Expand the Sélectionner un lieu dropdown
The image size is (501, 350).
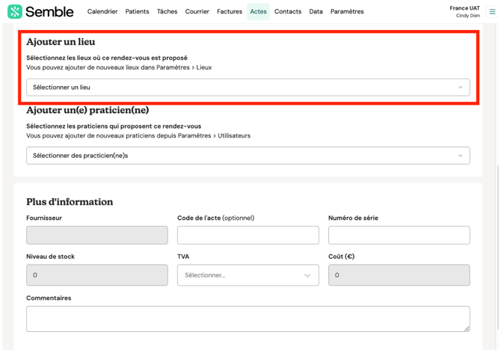(x=248, y=87)
